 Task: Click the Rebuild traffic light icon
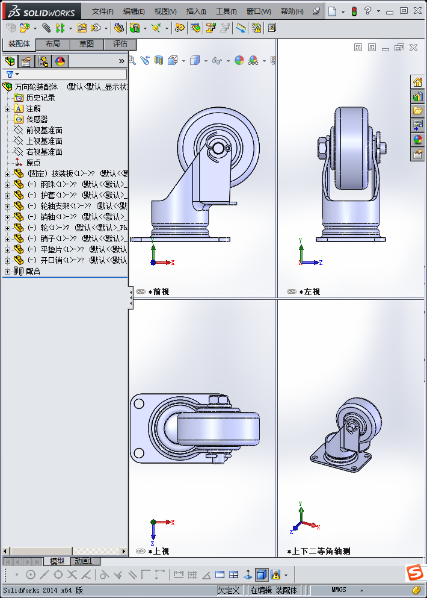(x=354, y=11)
